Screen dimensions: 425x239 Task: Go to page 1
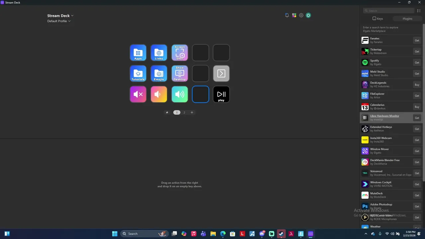point(177,113)
